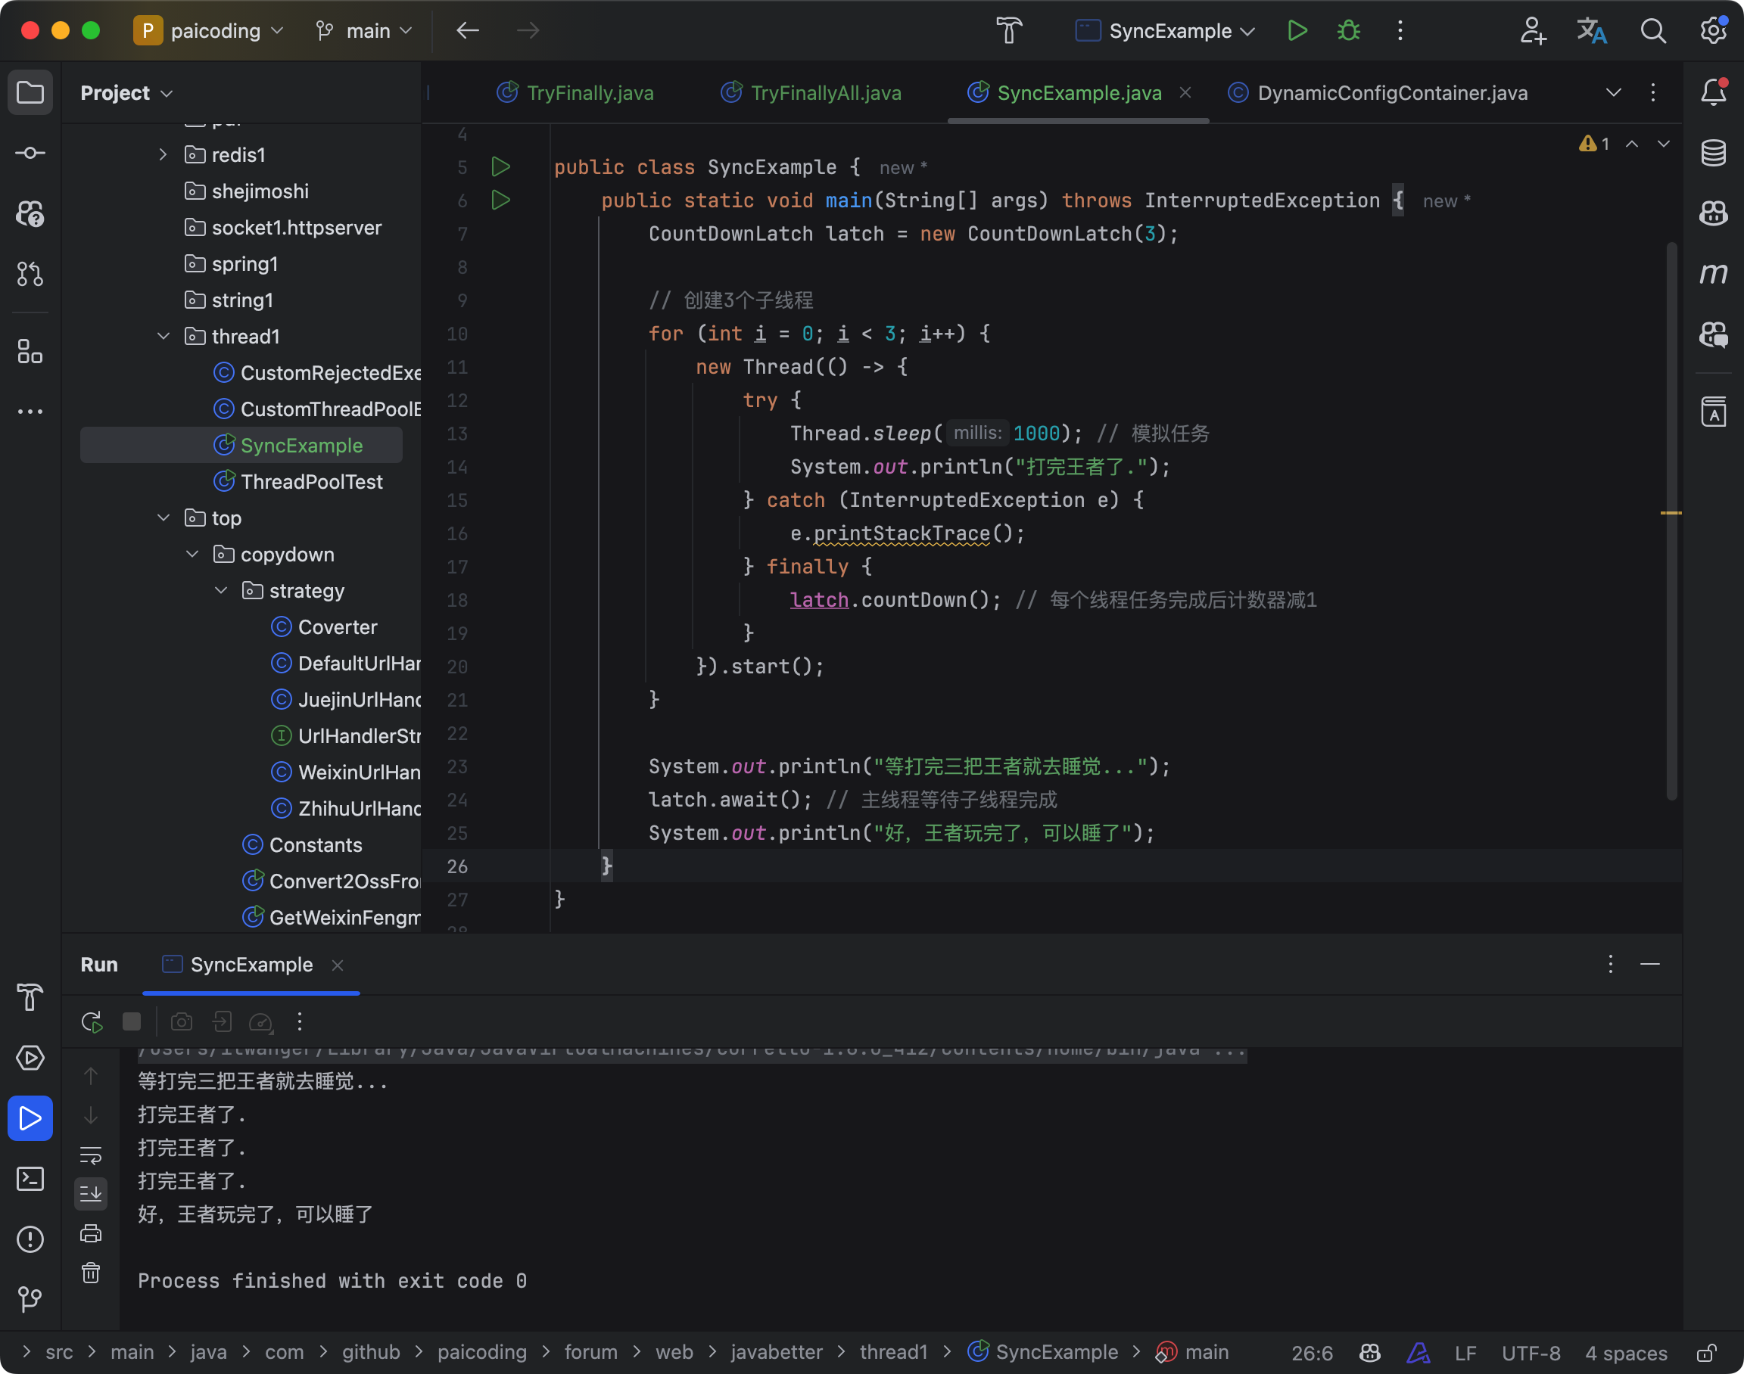This screenshot has width=1744, height=1374.
Task: Toggle soft-wrap in the Run console
Action: [91, 1155]
